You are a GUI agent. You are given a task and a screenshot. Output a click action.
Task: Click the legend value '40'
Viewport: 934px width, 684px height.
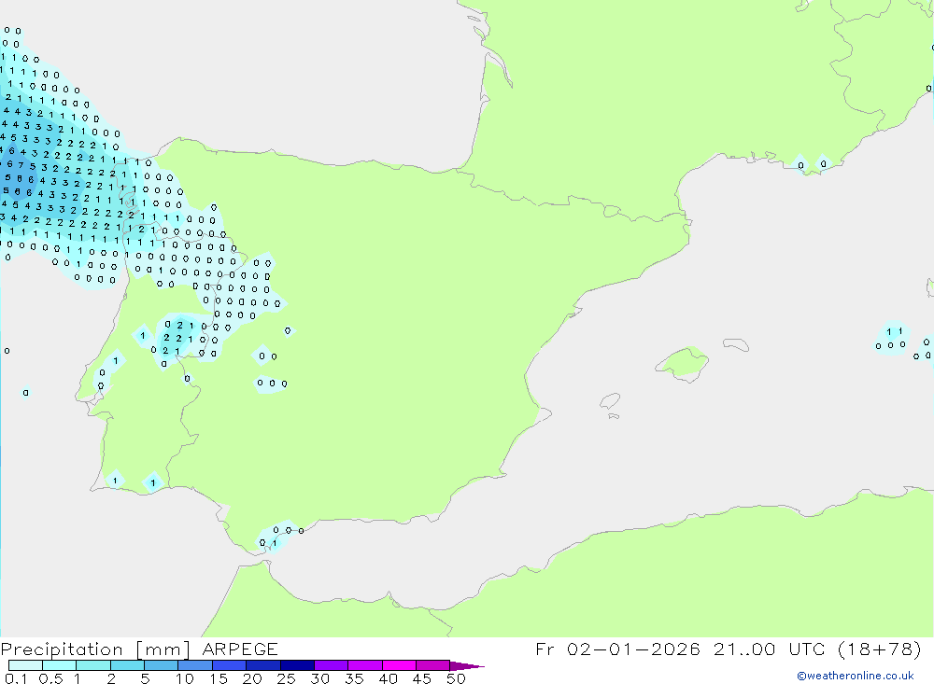point(389,678)
